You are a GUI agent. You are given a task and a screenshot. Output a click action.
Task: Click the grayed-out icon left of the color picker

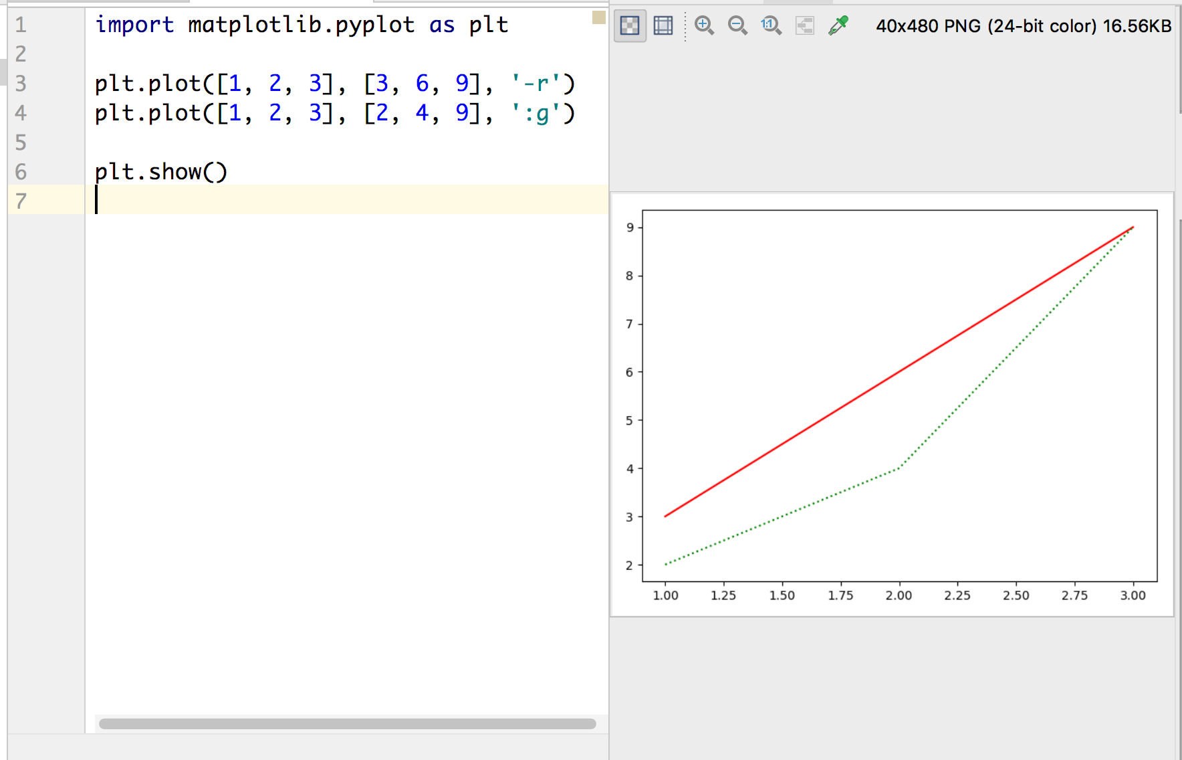(x=804, y=26)
